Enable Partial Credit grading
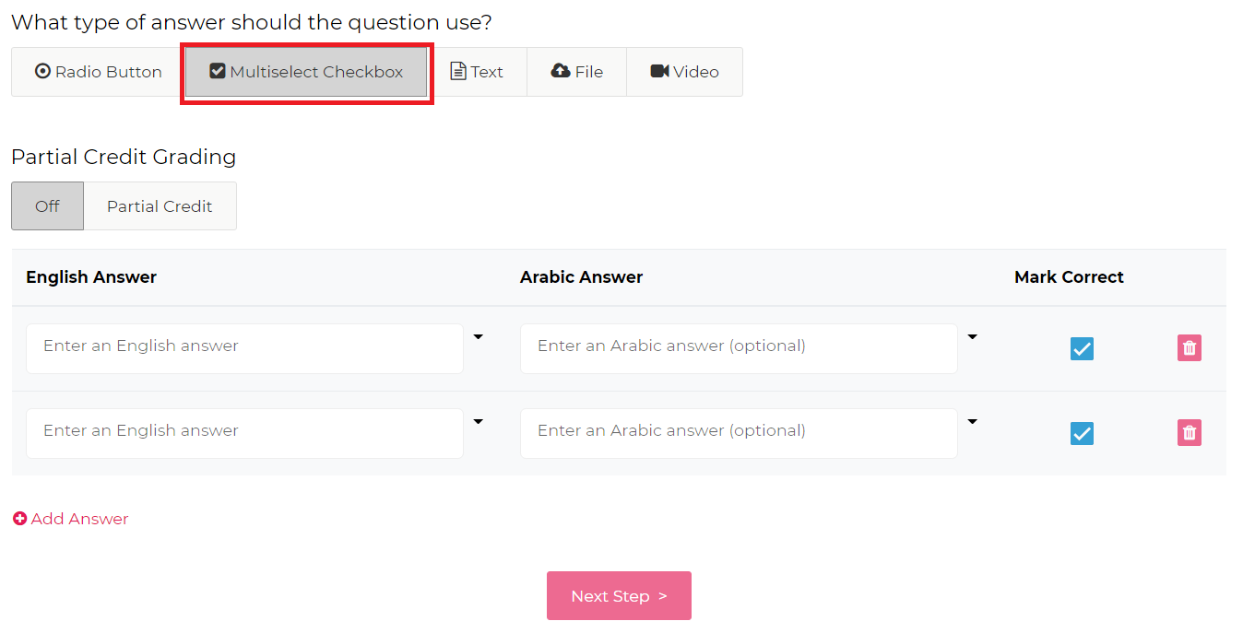Viewport: 1243px width, 633px height. pos(160,206)
